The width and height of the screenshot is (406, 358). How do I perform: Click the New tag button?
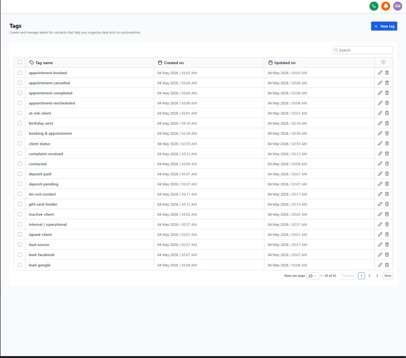pyautogui.click(x=384, y=26)
